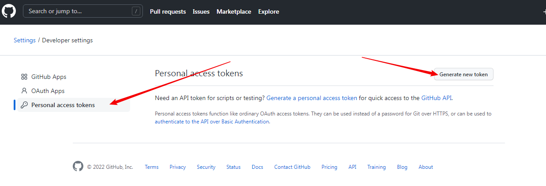Viewport: 546px width, 186px height.
Task: Open the Pricing footer link
Action: [329, 167]
